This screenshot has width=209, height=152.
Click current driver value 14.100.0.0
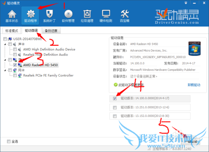click(x=138, y=63)
